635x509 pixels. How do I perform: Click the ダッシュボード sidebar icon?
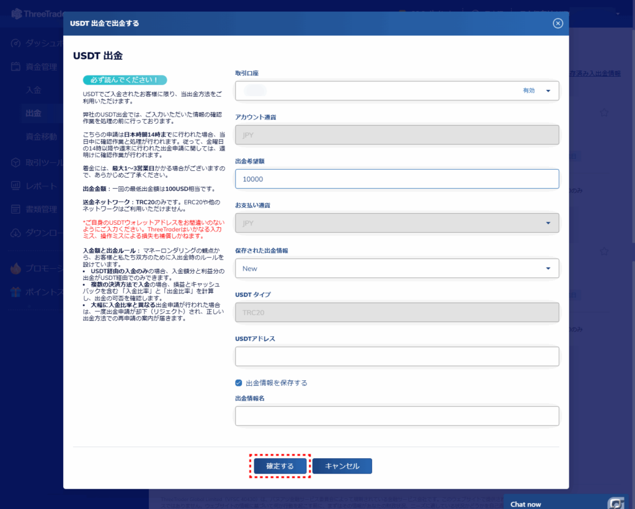pos(16,43)
